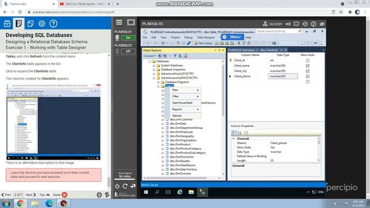Click the search magnifier in remote taskbar
Image resolution: width=370 pixels, height=208 pixels.
pyautogui.click(x=157, y=192)
